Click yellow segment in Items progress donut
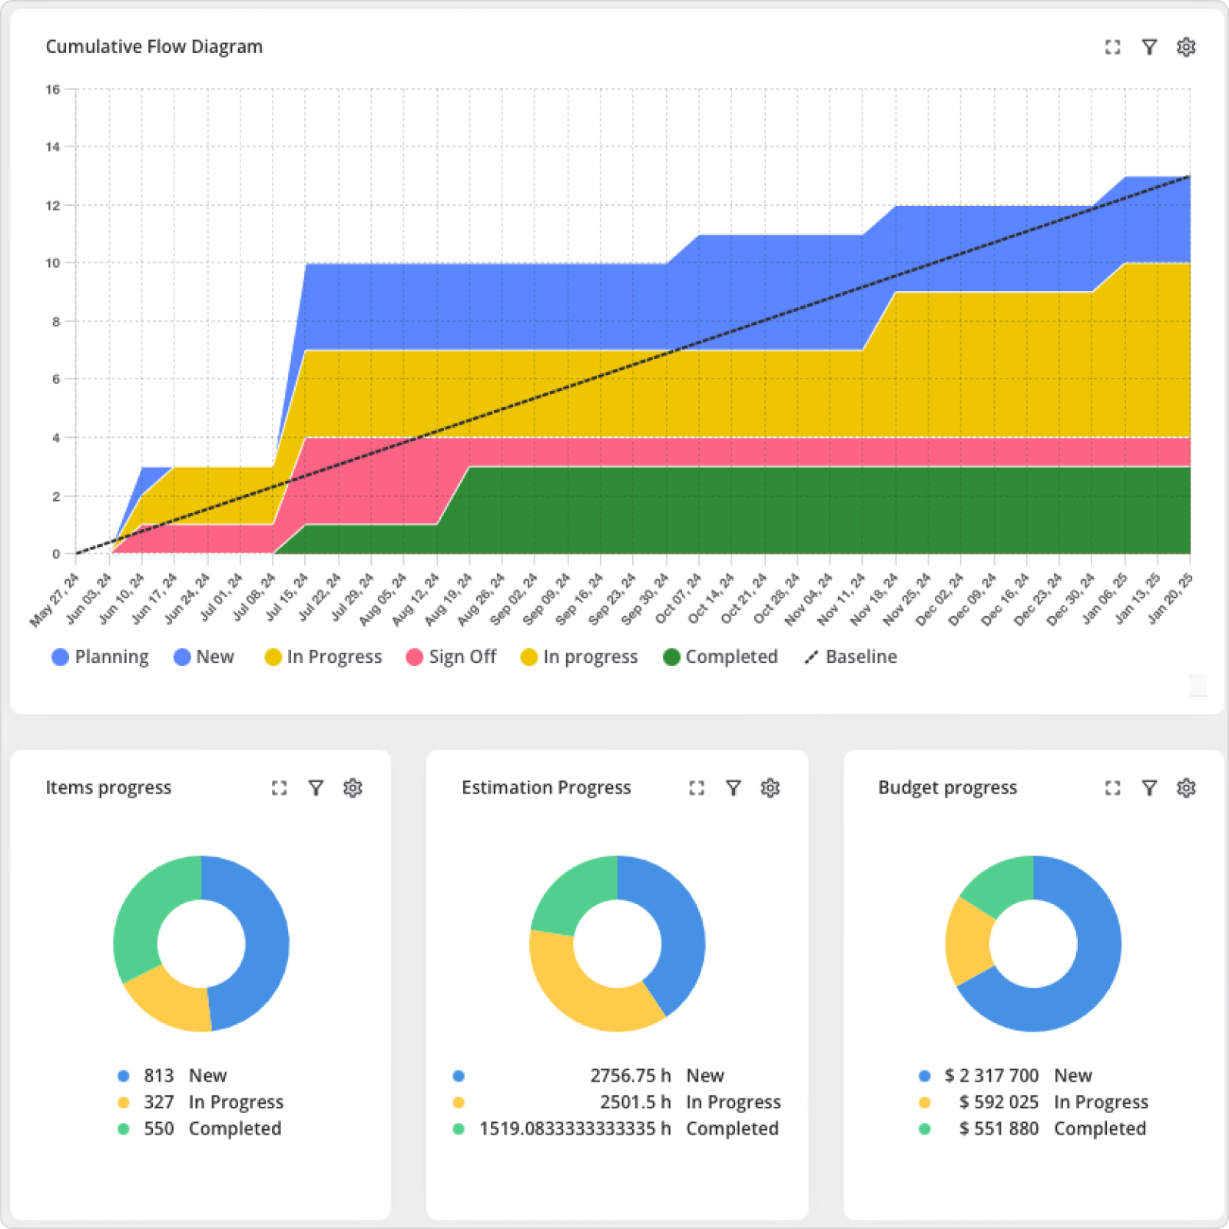 point(173,1002)
